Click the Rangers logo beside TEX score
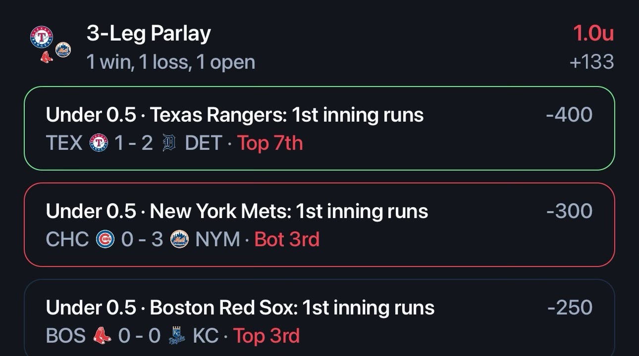This screenshot has width=639, height=356. click(99, 143)
